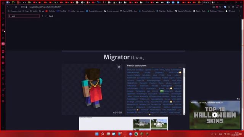Open the Easy Setup menu icon
Image resolution: width=244 pixels, height=137 pixels.
pos(241,7)
